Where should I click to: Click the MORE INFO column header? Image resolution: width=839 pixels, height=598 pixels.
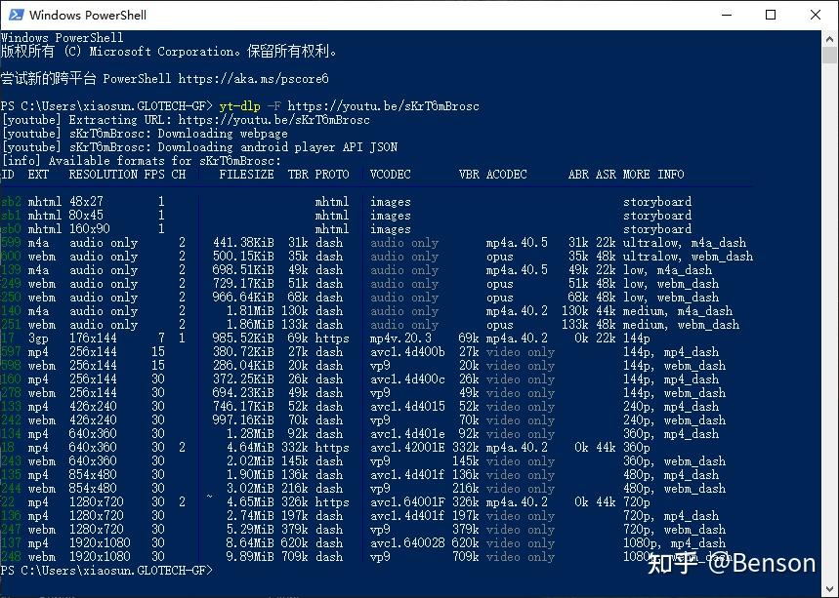[653, 175]
